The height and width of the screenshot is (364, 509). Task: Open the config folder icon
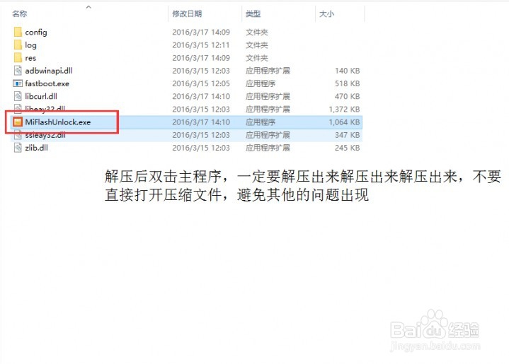pyautogui.click(x=18, y=32)
